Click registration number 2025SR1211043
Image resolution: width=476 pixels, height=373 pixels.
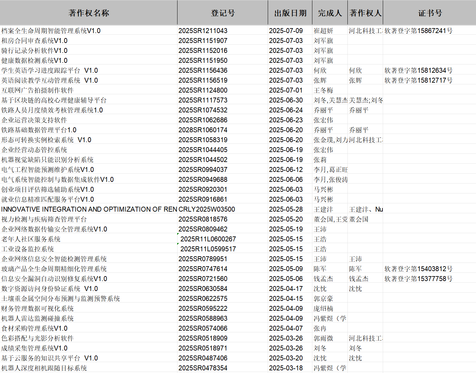pos(203,31)
